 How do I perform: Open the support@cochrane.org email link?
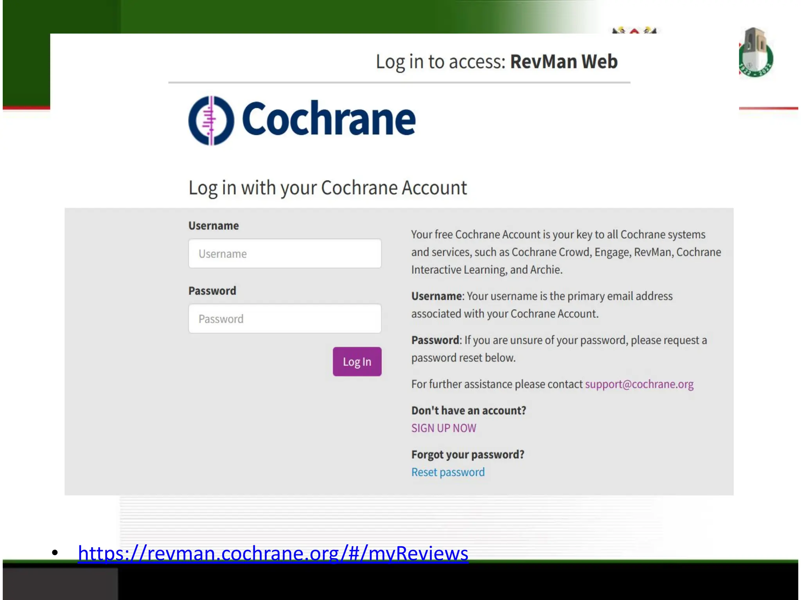point(639,384)
